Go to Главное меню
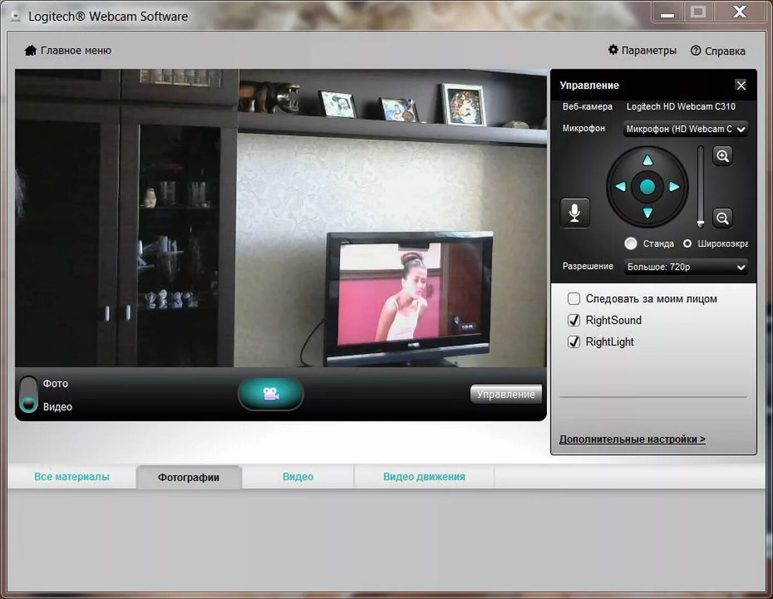This screenshot has height=599, width=773. [68, 50]
